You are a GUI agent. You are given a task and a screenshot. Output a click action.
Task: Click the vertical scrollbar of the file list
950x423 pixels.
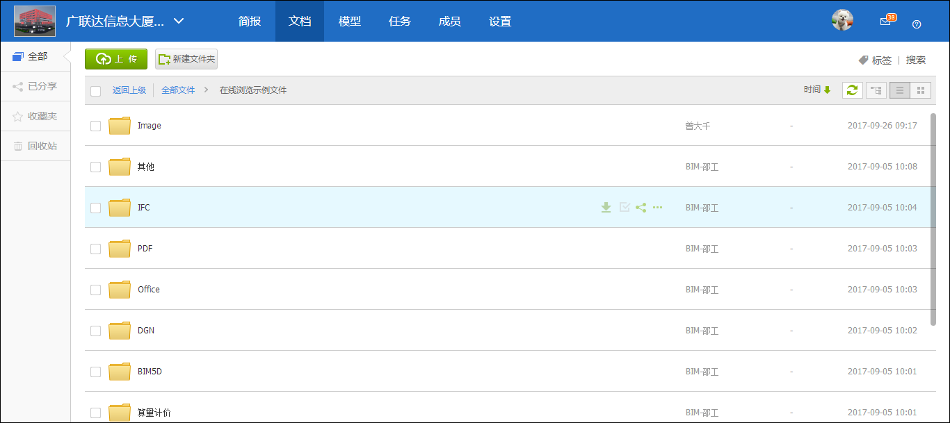click(933, 218)
